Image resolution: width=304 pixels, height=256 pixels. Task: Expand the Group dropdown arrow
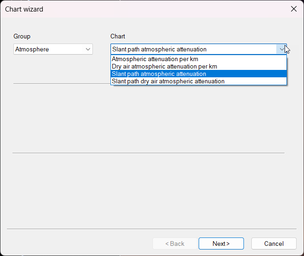(88, 49)
